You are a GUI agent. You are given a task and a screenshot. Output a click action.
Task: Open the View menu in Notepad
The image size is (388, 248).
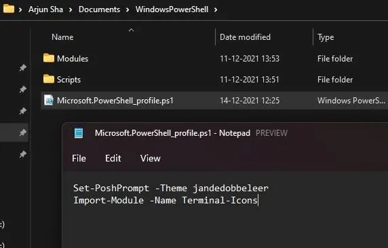[x=151, y=158]
